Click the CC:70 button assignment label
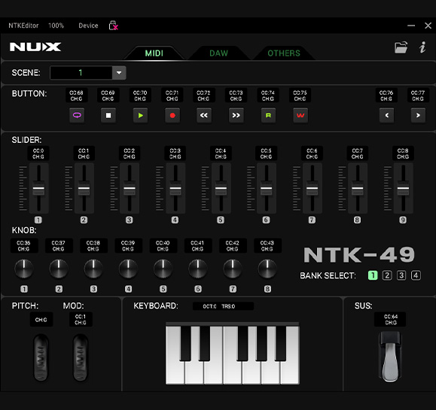The image size is (436, 410). click(140, 96)
